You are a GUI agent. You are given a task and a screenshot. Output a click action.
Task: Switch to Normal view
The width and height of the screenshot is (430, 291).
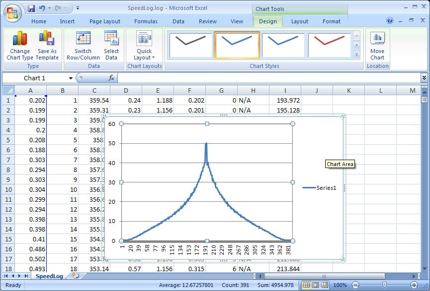point(306,285)
